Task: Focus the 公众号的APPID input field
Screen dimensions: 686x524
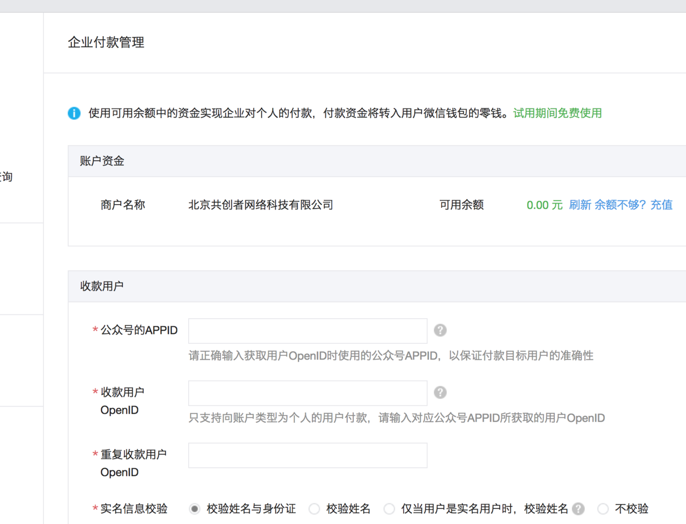Action: click(x=308, y=331)
